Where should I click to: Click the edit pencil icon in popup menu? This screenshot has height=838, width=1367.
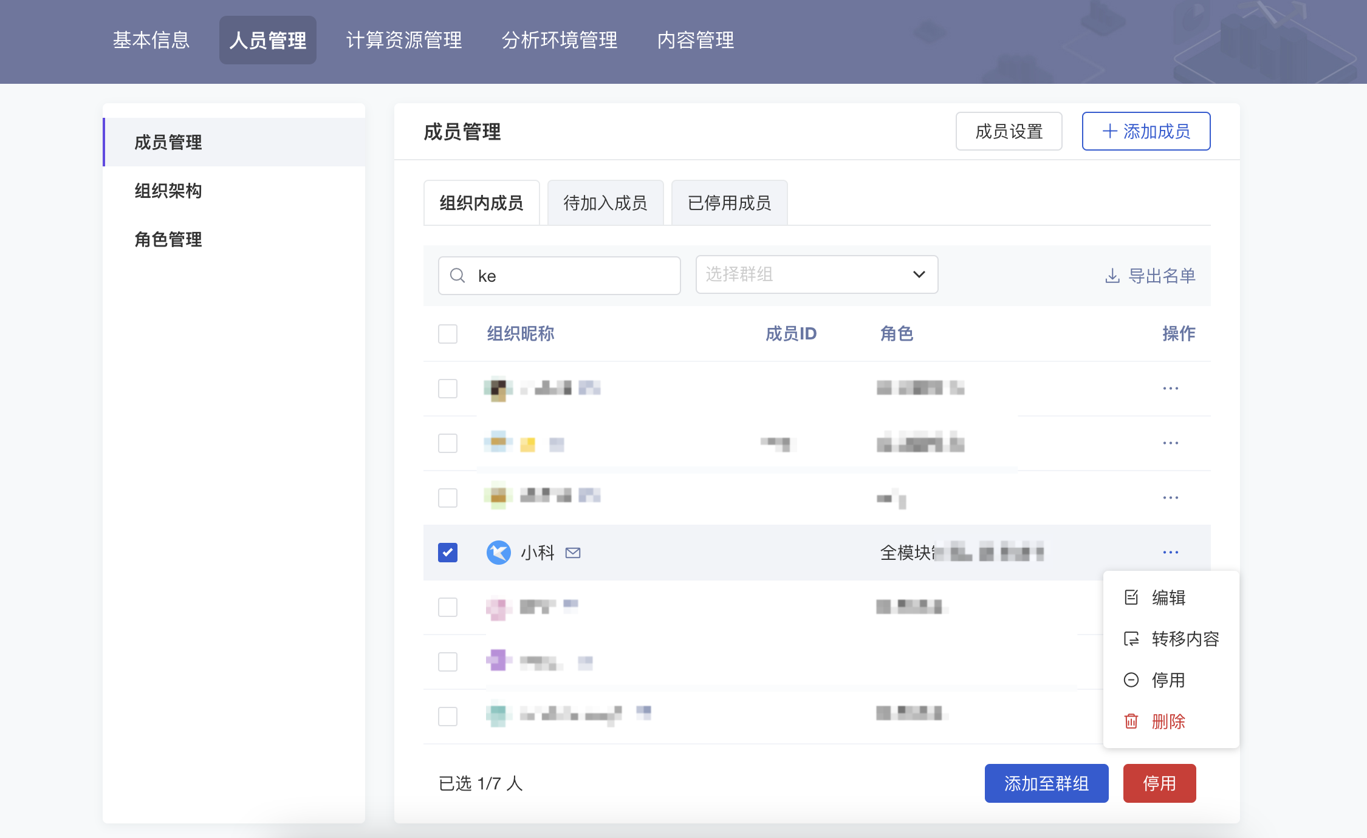(x=1131, y=598)
